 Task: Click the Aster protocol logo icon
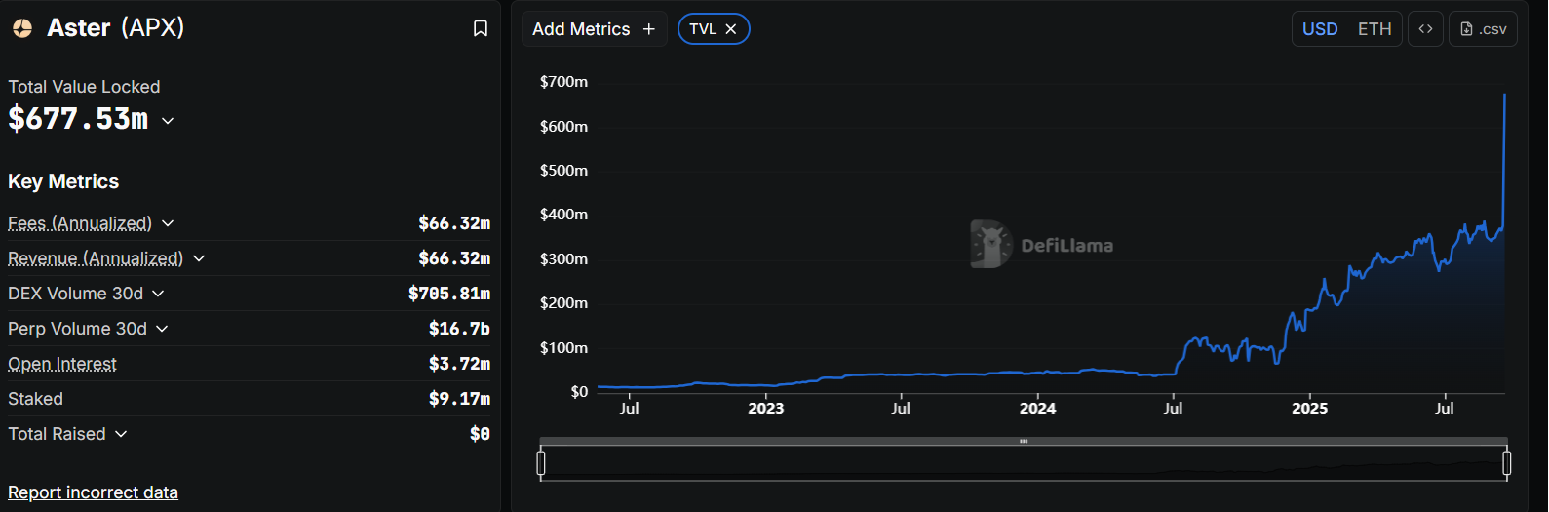(21, 28)
